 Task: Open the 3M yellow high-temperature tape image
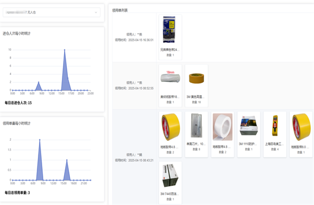coord(197,78)
